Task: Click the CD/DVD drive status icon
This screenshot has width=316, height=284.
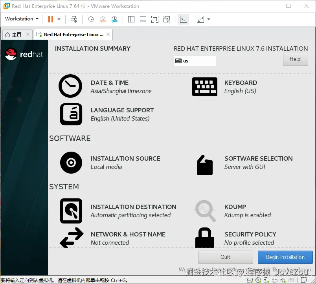Action: (258, 280)
